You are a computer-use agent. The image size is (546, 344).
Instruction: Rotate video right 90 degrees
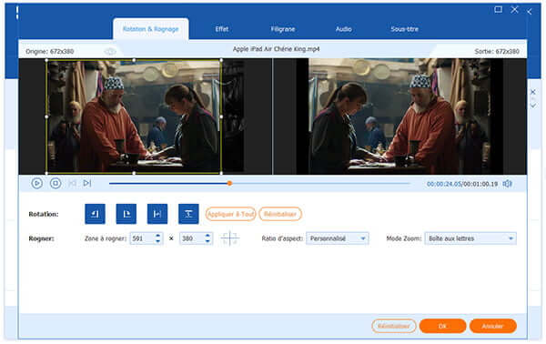pyautogui.click(x=126, y=214)
